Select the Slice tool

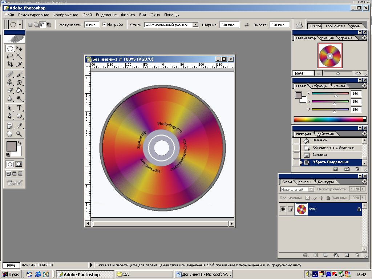(x=19, y=64)
